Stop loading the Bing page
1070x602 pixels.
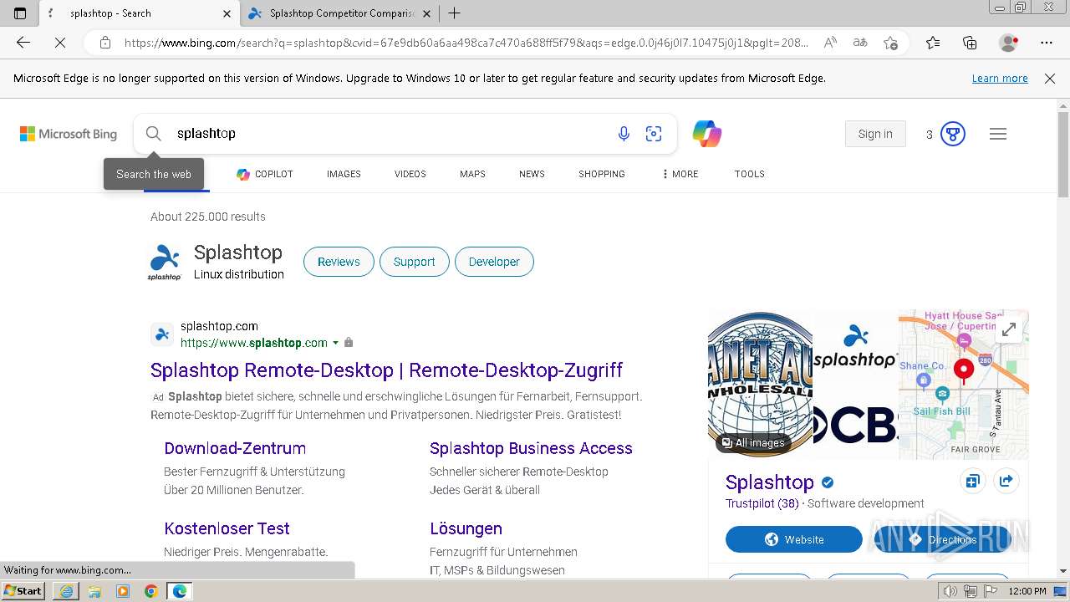tap(60, 43)
